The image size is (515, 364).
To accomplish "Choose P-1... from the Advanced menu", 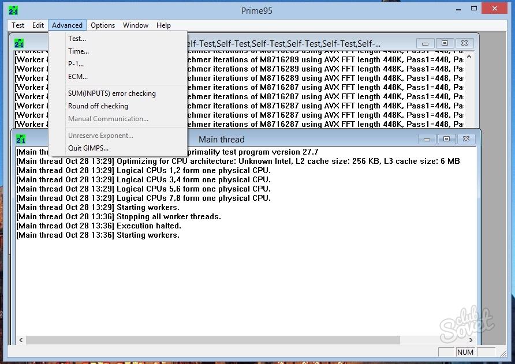I will tap(76, 64).
